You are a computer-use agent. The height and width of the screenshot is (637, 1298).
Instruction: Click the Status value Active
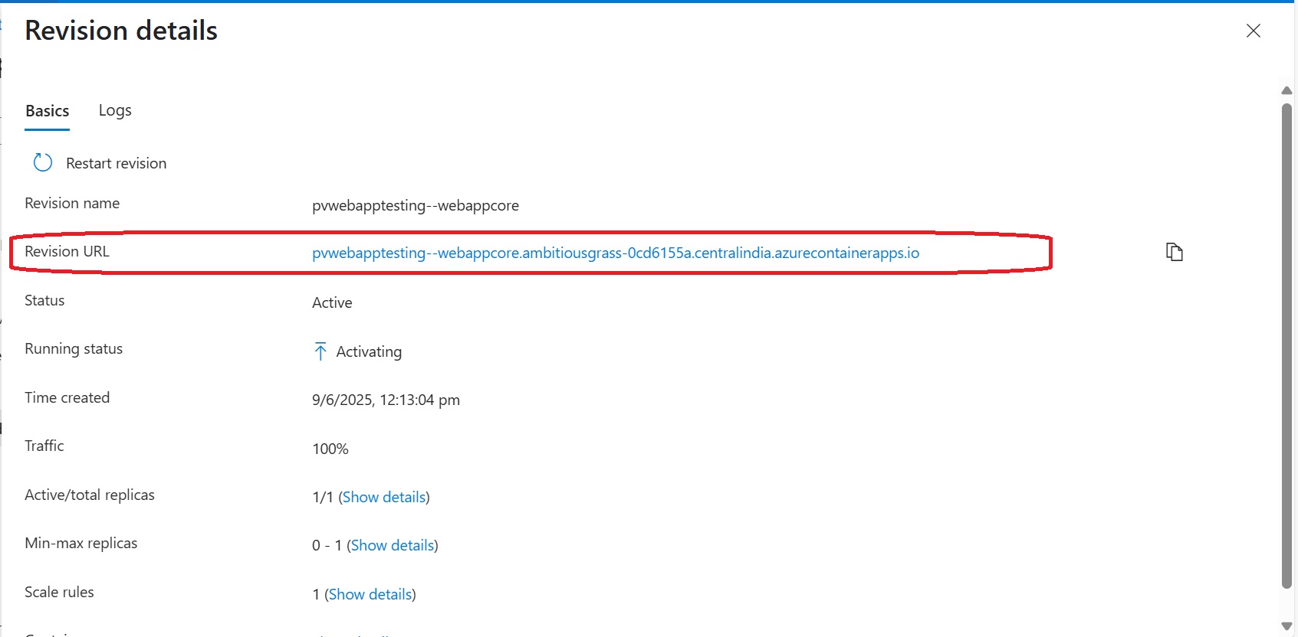[332, 303]
